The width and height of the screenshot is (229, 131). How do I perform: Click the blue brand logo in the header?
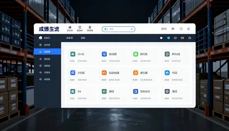coord(49,29)
